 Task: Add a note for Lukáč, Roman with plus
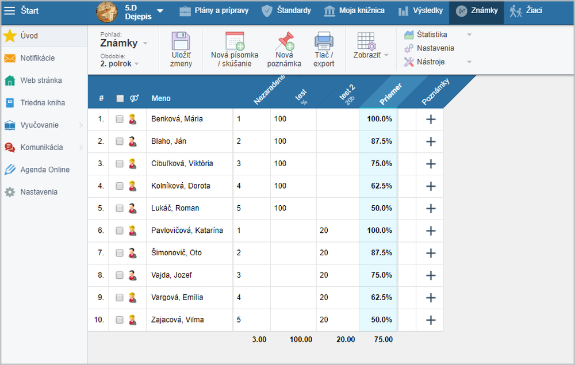[431, 209]
